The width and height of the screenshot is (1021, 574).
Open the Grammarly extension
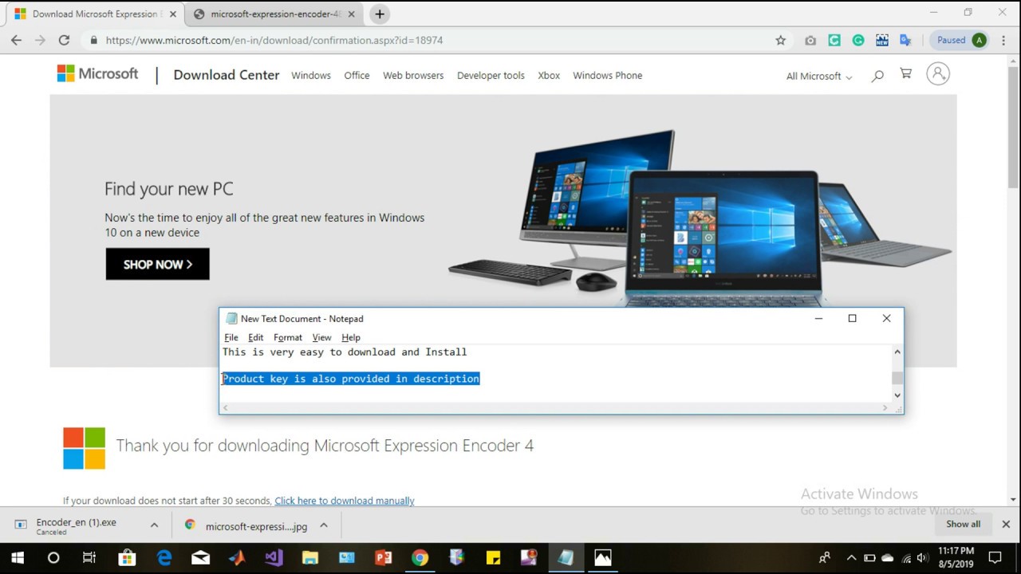click(858, 40)
